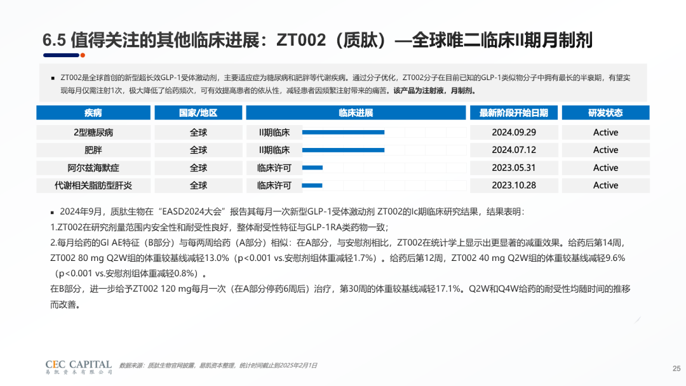Click the CEC Capital logo
This screenshot has height=386, width=686.
(x=79, y=367)
